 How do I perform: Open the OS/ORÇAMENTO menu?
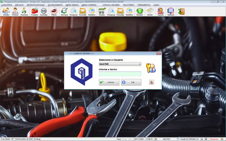pyautogui.click(x=55, y=5)
